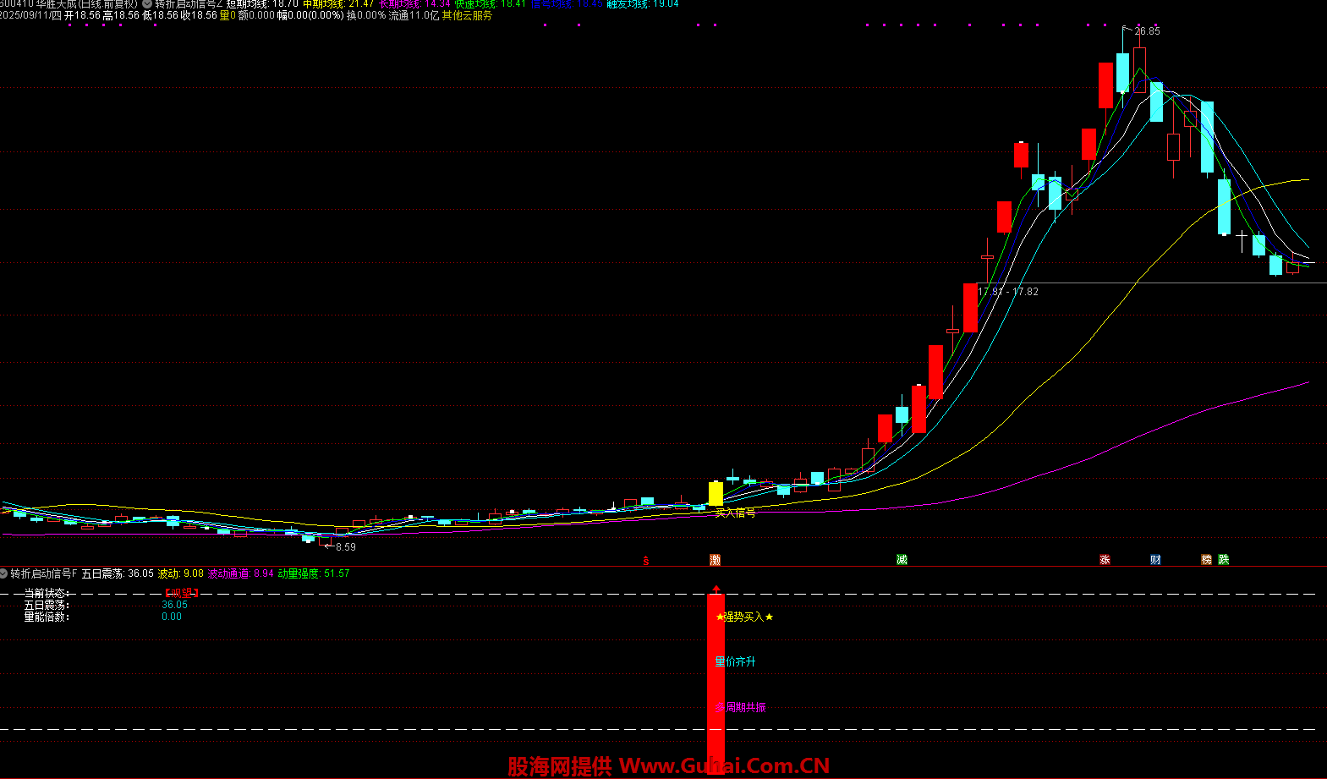Click the 多周期共振 signal label
The width and height of the screenshot is (1327, 779).
coord(741,707)
